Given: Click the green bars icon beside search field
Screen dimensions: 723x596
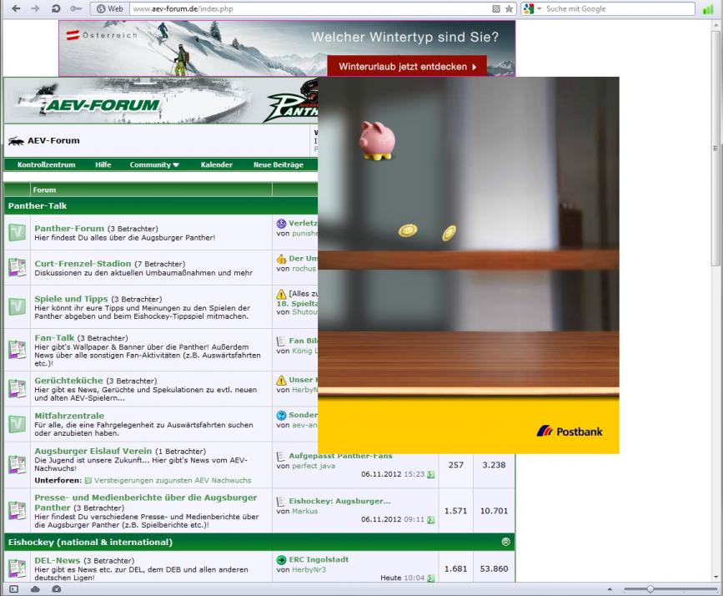Looking at the screenshot, I should coord(708,9).
